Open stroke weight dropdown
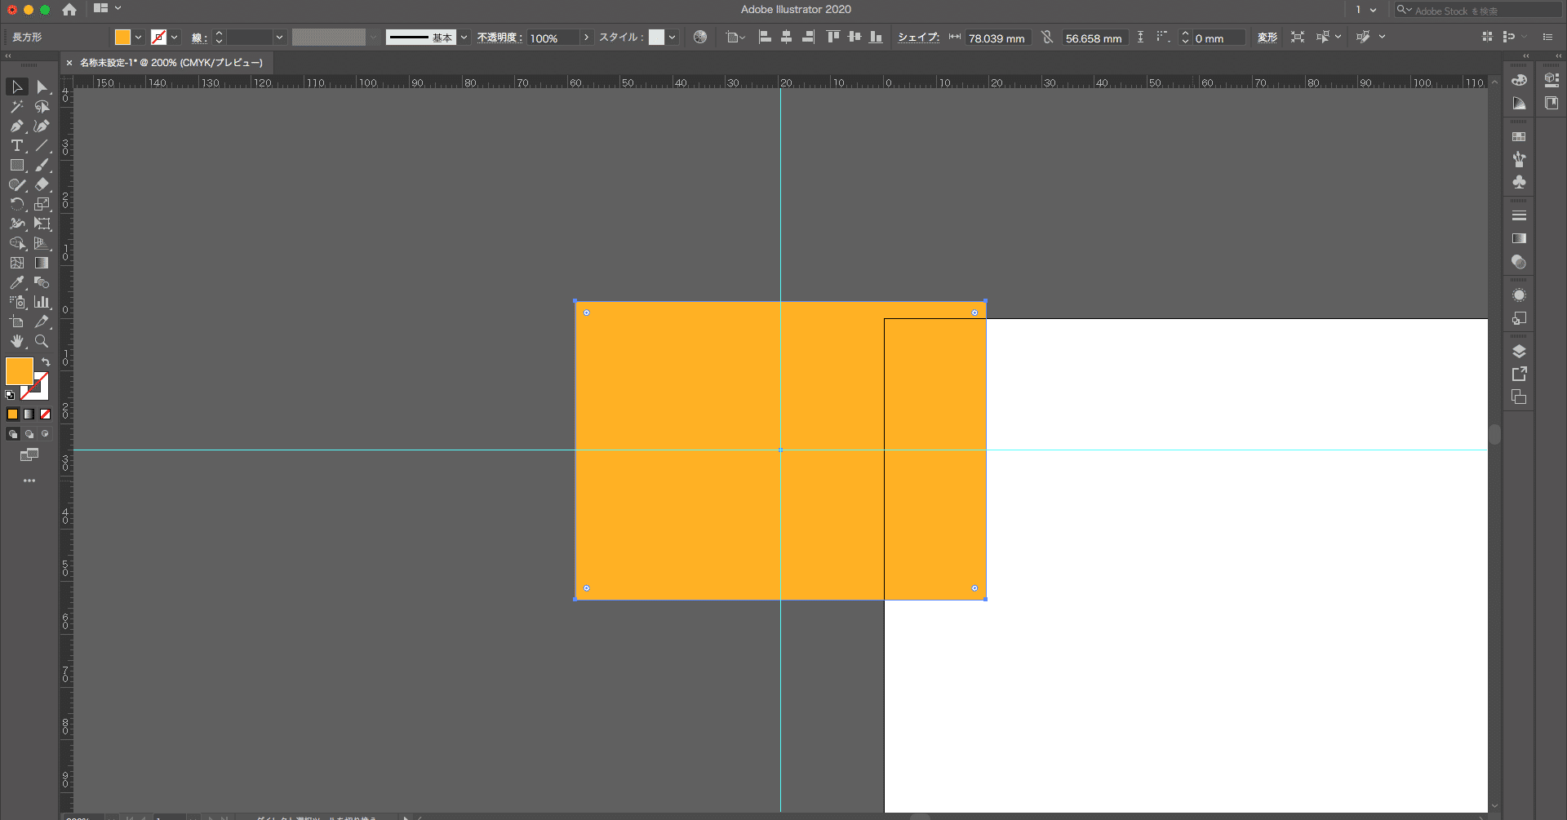This screenshot has height=820, width=1567. point(279,38)
